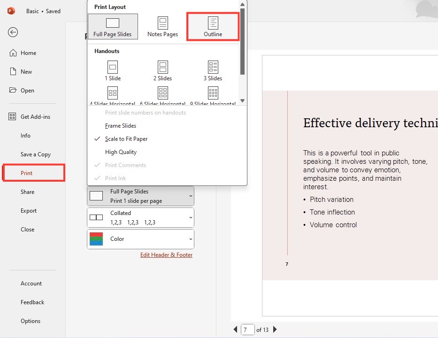Choose Notes Pages print layout
Screen dimensions: 438x338
[162, 27]
